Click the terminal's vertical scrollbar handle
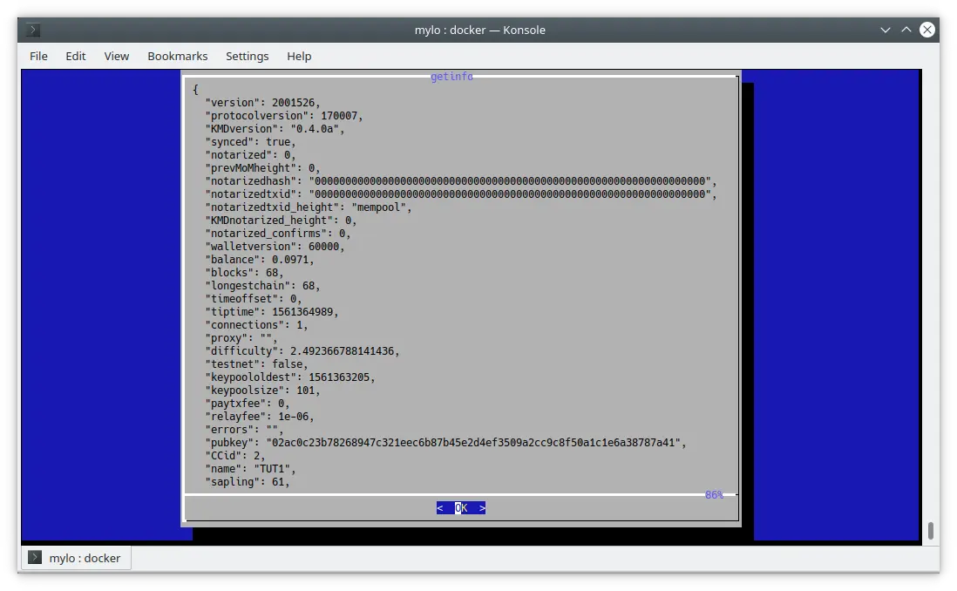957x591 pixels. (x=931, y=530)
